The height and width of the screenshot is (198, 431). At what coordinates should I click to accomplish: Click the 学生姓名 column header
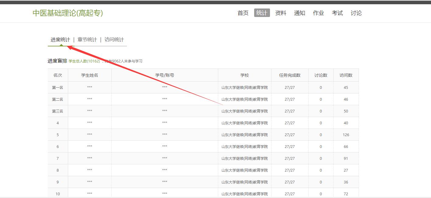point(89,75)
